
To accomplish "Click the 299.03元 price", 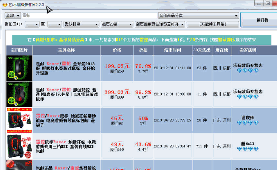I will point(117,92).
